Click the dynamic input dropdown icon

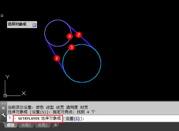tap(34, 25)
